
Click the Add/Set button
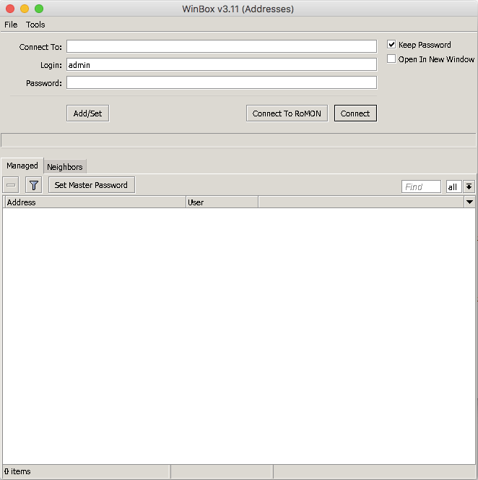88,113
